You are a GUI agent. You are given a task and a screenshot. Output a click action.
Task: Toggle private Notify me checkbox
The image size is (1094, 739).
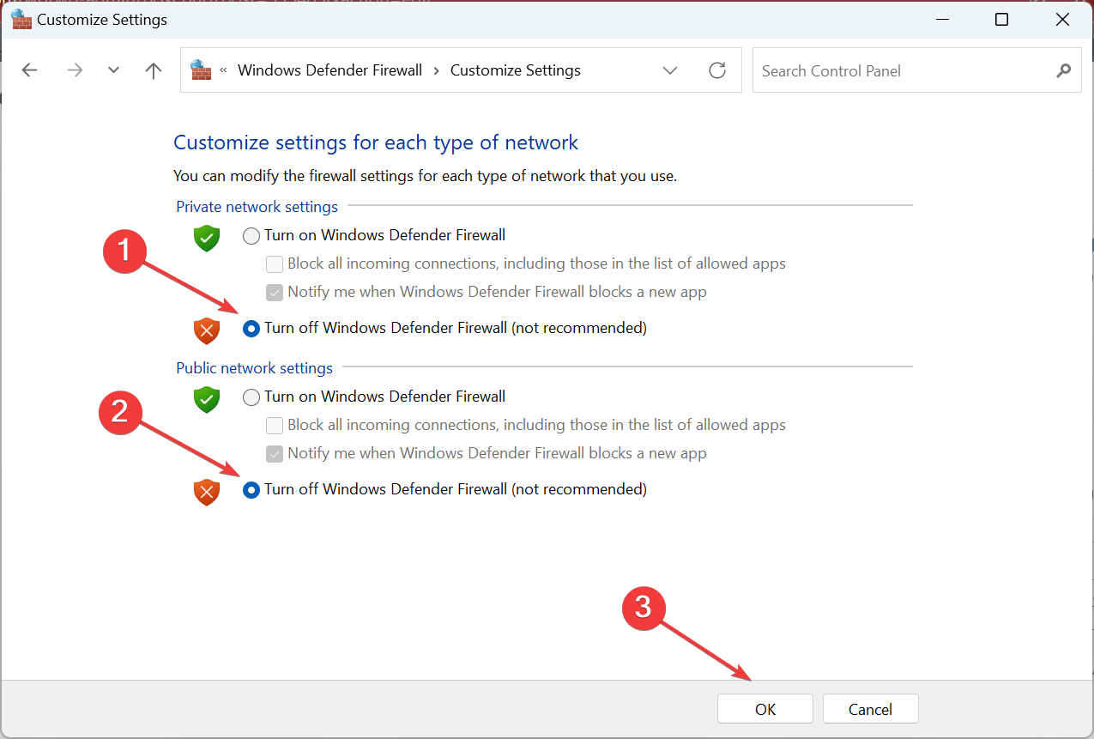275,293
